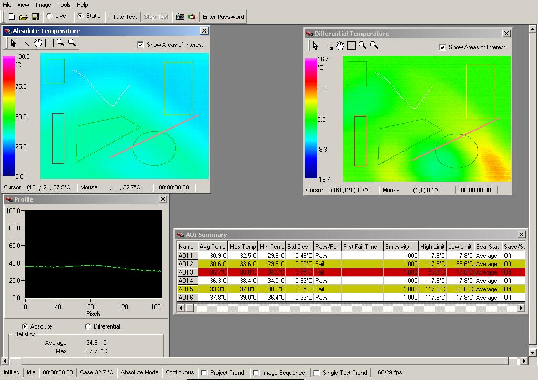Select the AOI 6 row header
This screenshot has width=538, height=380.
pyautogui.click(x=188, y=298)
